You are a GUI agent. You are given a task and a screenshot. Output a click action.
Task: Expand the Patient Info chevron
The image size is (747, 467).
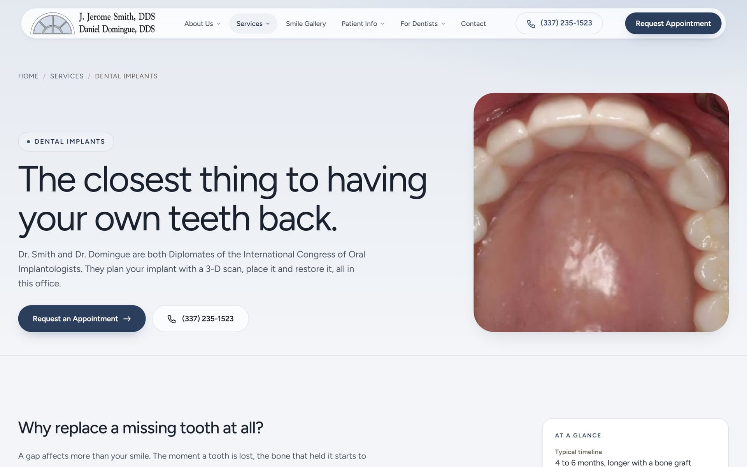click(382, 24)
